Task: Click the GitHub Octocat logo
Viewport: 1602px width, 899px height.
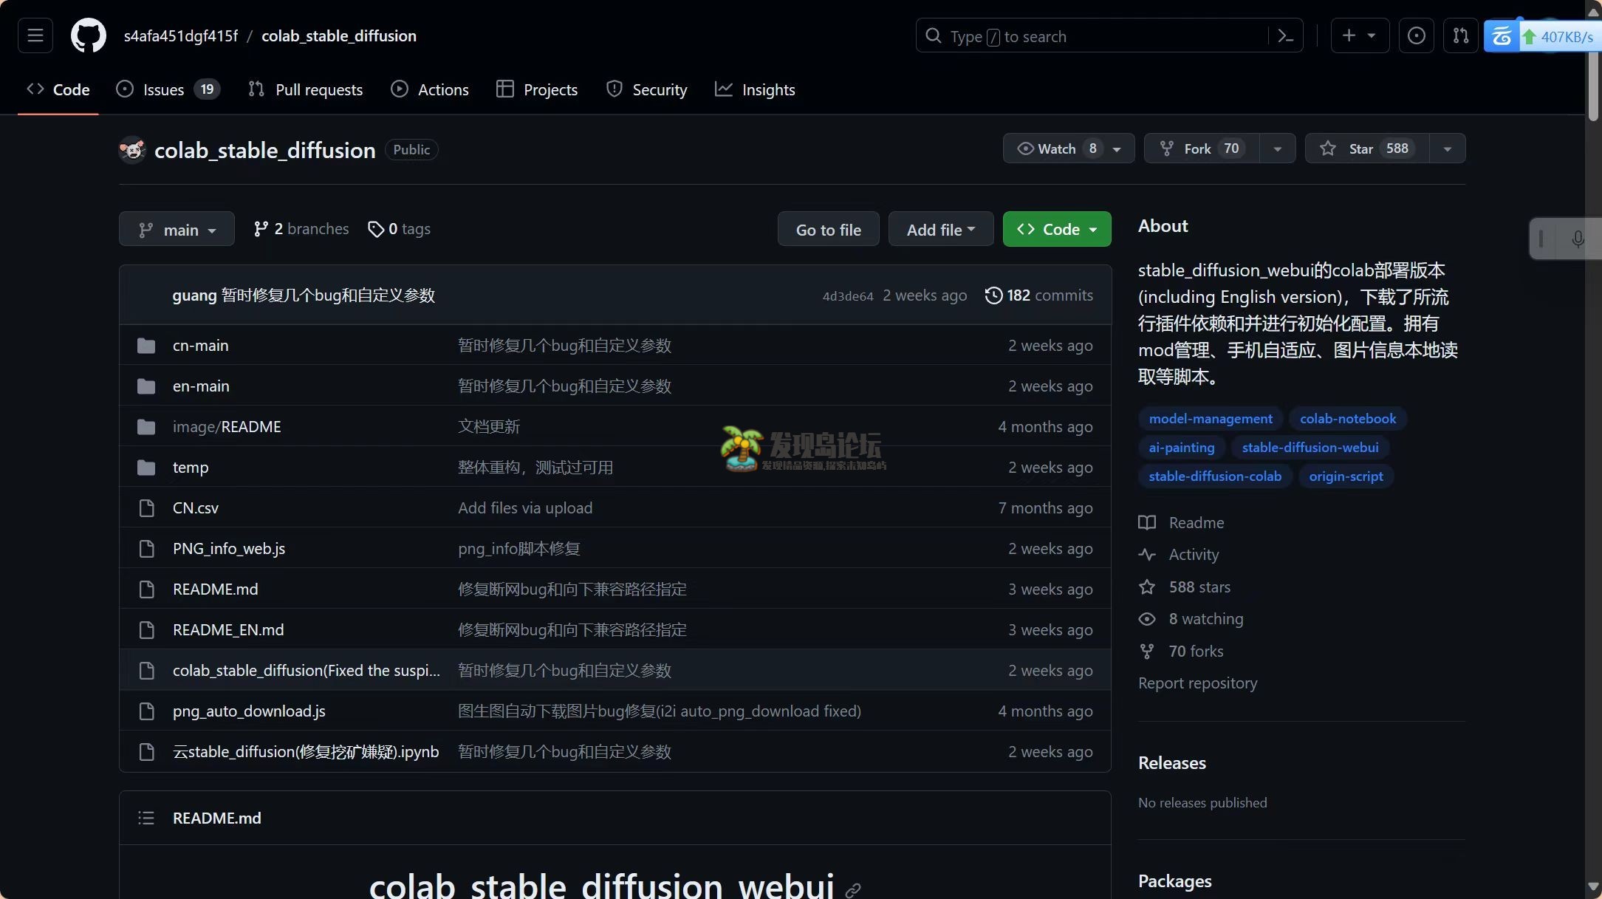Action: pyautogui.click(x=89, y=35)
